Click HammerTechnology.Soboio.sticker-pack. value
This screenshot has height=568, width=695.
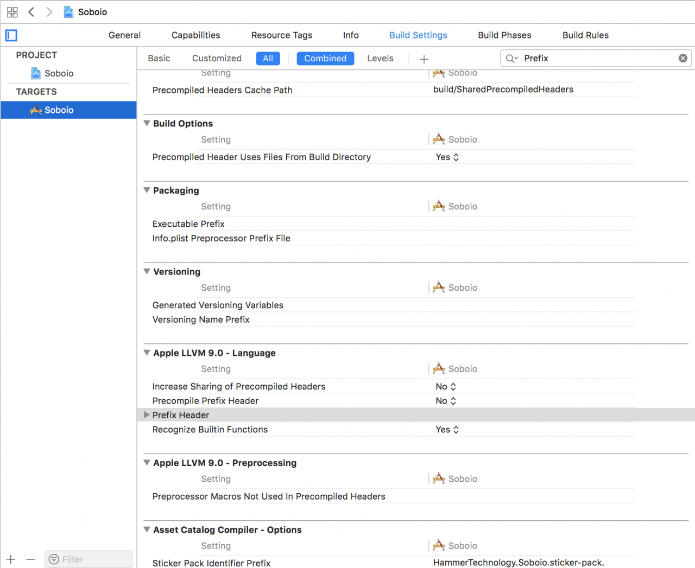pyautogui.click(x=519, y=563)
